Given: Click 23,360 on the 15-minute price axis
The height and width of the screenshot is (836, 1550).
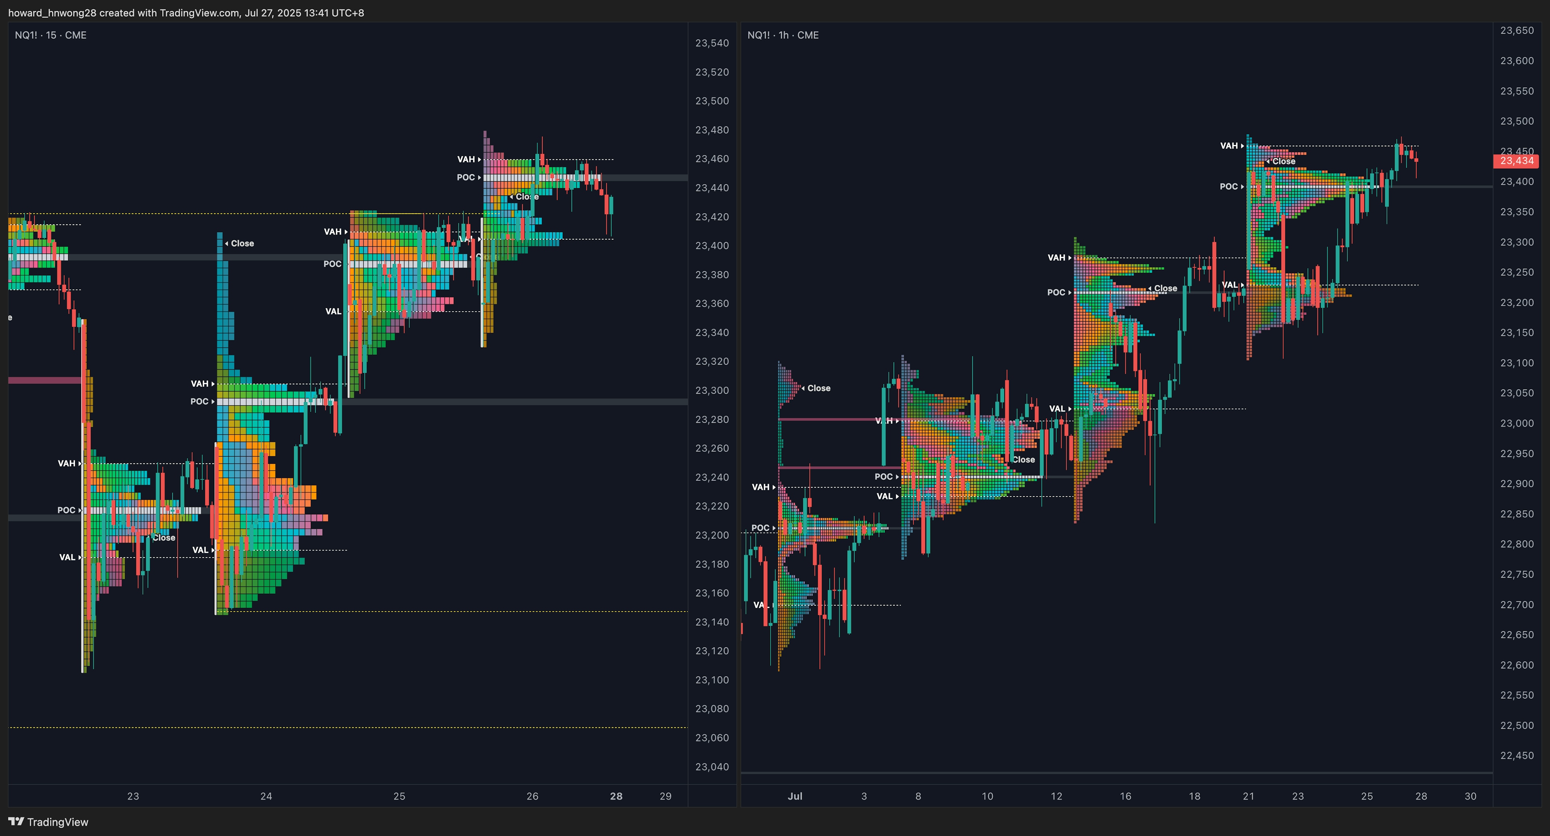Looking at the screenshot, I should coord(712,303).
